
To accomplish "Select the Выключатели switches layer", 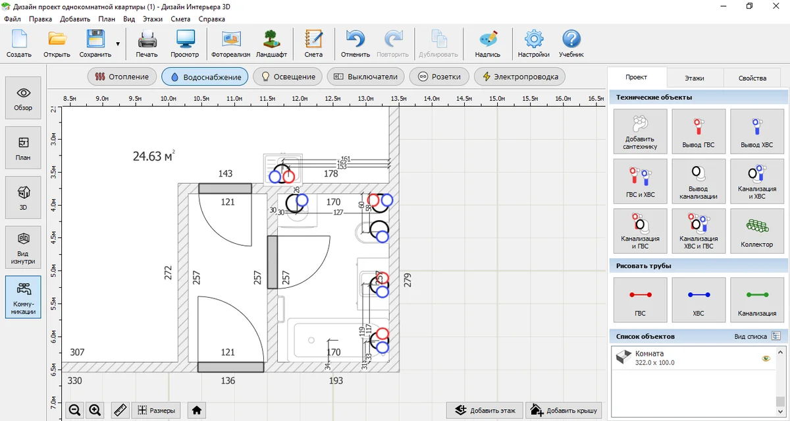I will (365, 76).
